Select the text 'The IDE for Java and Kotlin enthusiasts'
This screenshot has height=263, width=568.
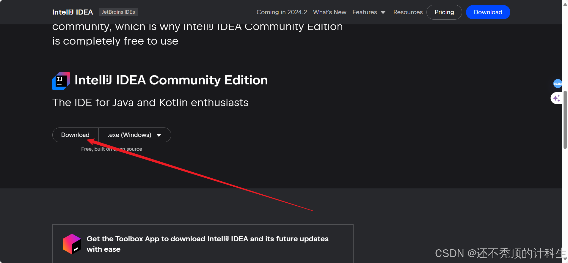tap(150, 103)
